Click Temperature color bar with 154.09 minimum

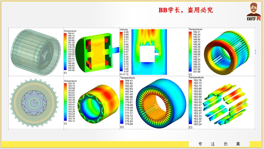(x=65, y=52)
